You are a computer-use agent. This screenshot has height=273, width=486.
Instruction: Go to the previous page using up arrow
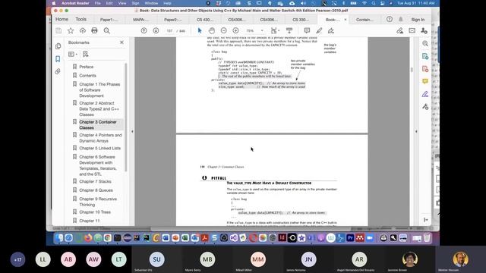tap(144, 30)
